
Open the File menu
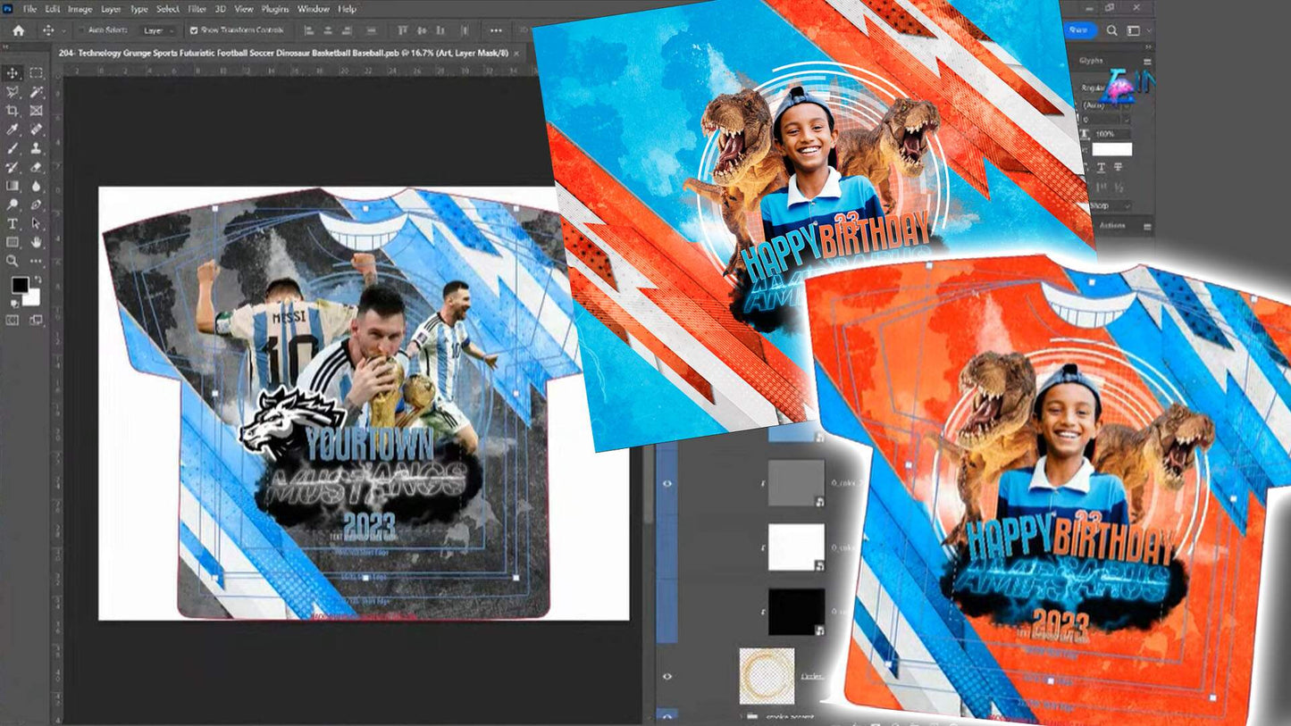point(30,9)
